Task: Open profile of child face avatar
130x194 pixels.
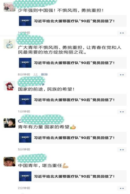Action: (9, 162)
